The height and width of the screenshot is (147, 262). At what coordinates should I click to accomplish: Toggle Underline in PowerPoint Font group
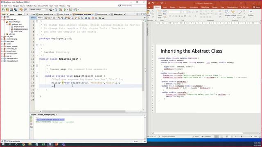[x=176, y=16]
